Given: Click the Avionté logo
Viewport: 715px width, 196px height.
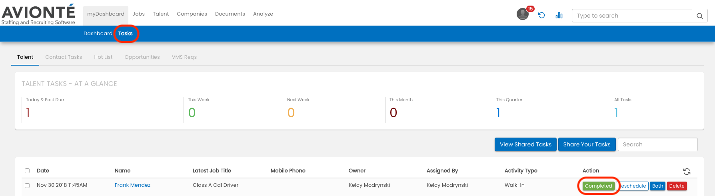Looking at the screenshot, I should pyautogui.click(x=38, y=14).
